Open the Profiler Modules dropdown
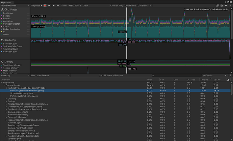The height and width of the screenshot is (141, 233). (x=15, y=6)
